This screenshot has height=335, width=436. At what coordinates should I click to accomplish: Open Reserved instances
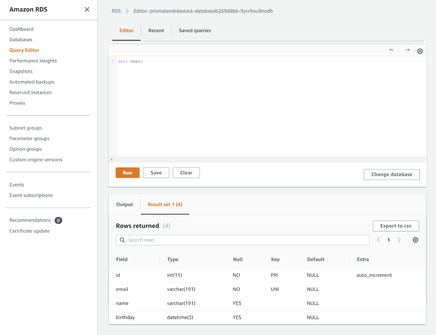pyautogui.click(x=31, y=92)
